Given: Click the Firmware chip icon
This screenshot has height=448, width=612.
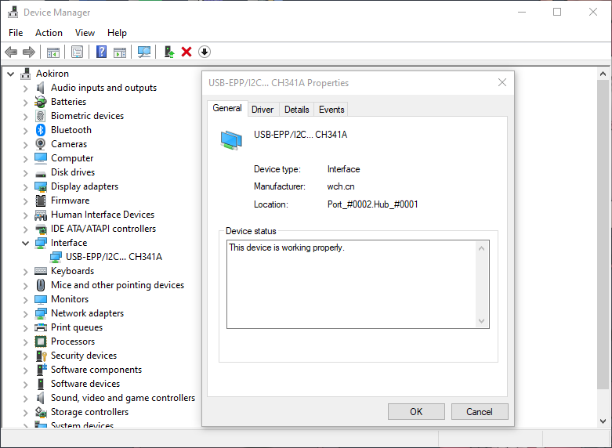Looking at the screenshot, I should point(41,201).
